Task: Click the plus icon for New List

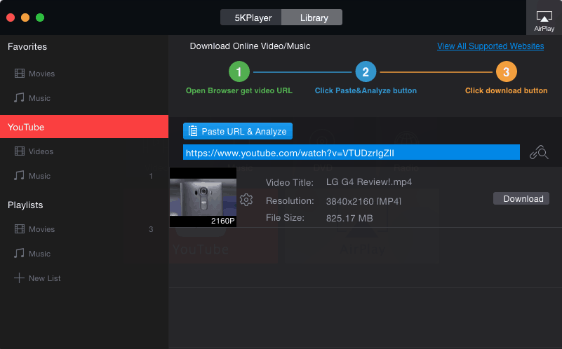Action: click(19, 278)
